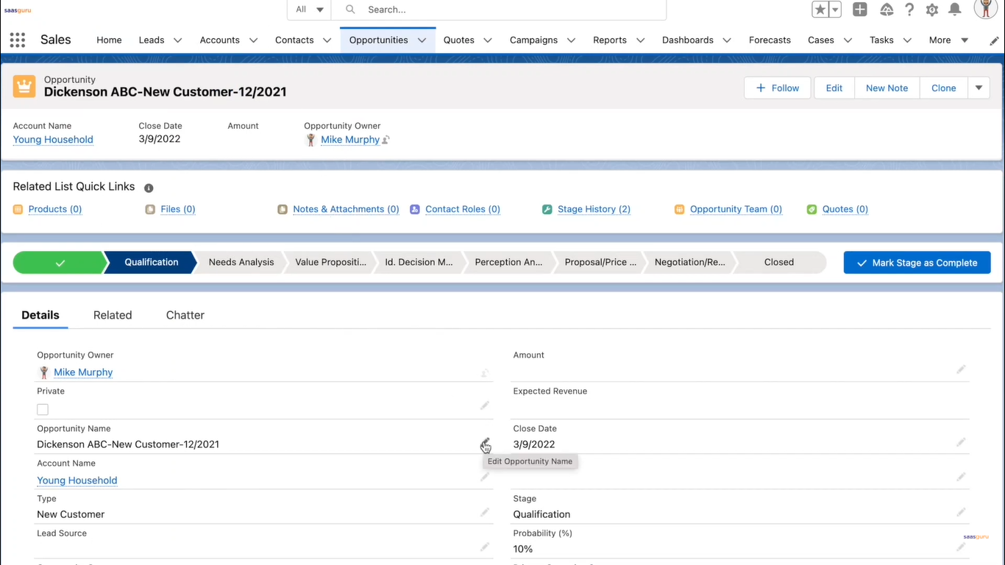Open the App Launcher grid icon
The image size is (1005, 565).
click(17, 40)
